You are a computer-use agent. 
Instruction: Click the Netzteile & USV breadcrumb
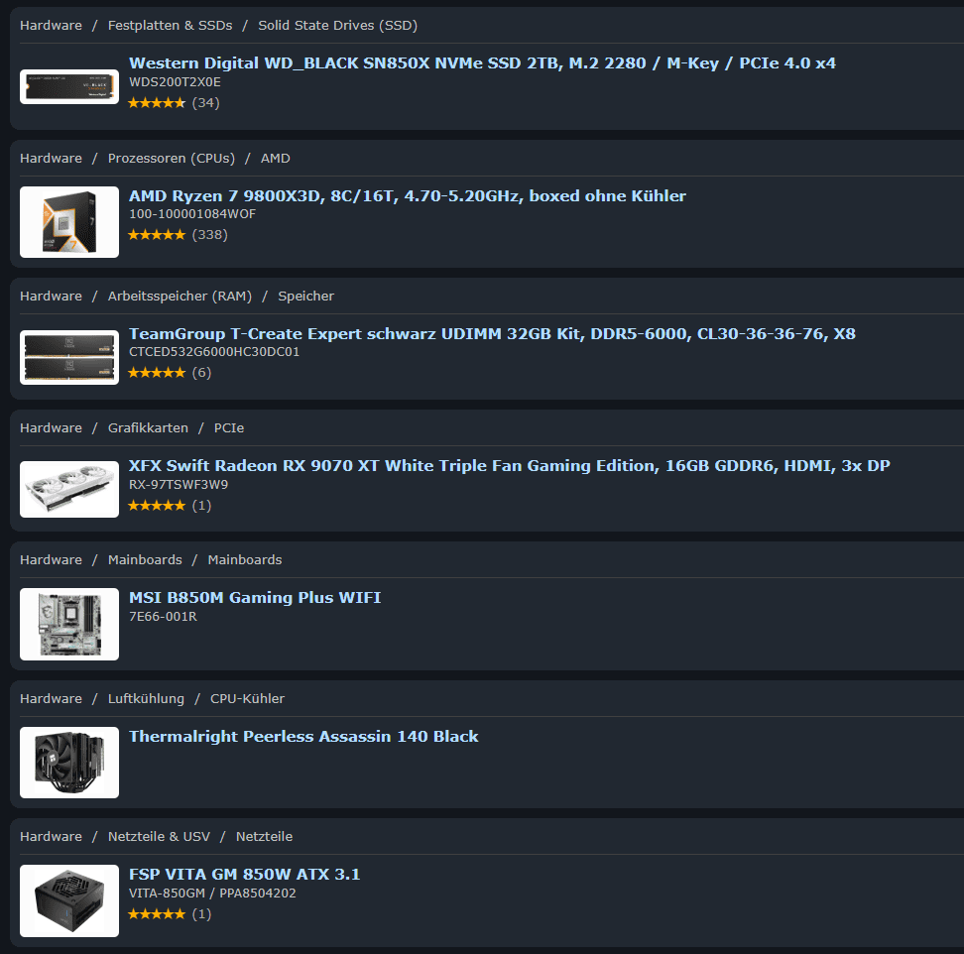pyautogui.click(x=160, y=837)
